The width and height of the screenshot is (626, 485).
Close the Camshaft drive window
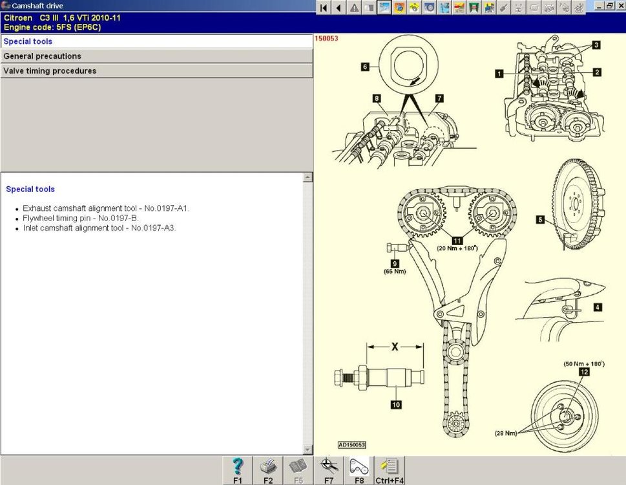coord(620,6)
